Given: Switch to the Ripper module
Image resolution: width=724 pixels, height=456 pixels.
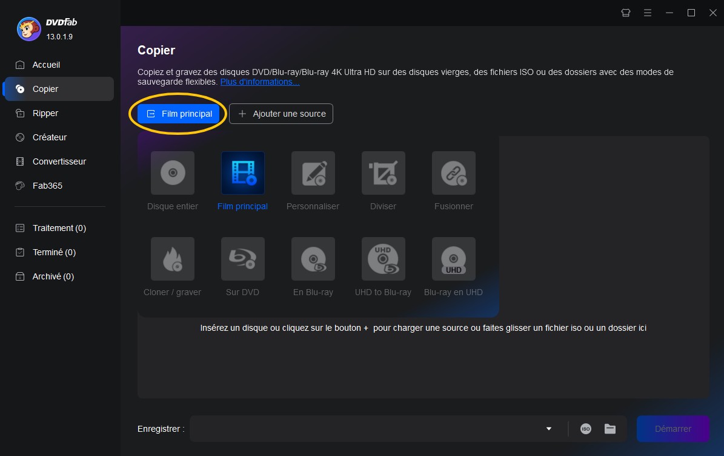Looking at the screenshot, I should click(59, 113).
